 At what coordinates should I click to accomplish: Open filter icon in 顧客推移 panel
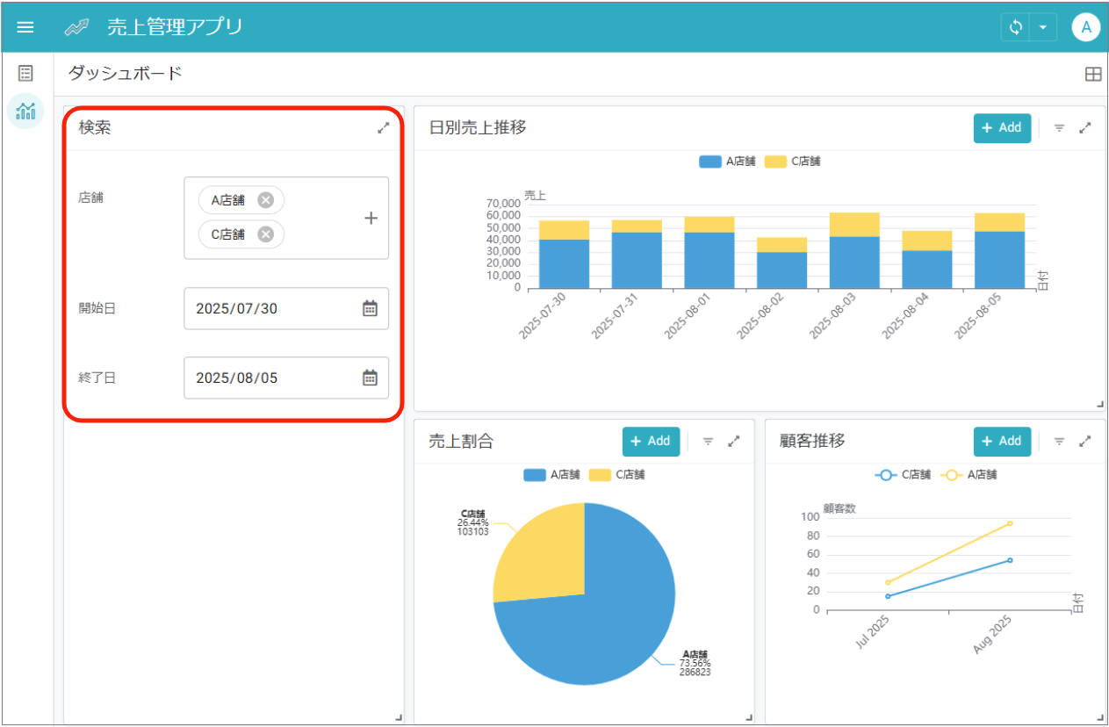(x=1059, y=442)
